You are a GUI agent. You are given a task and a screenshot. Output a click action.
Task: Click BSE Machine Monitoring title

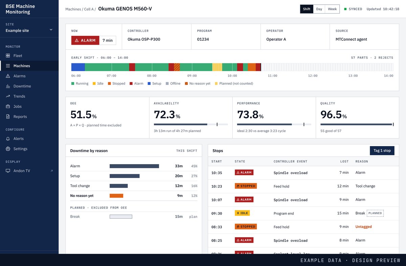[x=20, y=9]
